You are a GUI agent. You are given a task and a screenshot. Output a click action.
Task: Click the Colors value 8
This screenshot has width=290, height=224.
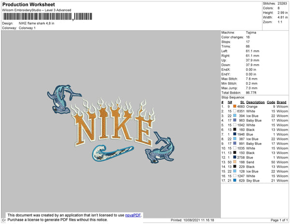[x=278, y=8]
